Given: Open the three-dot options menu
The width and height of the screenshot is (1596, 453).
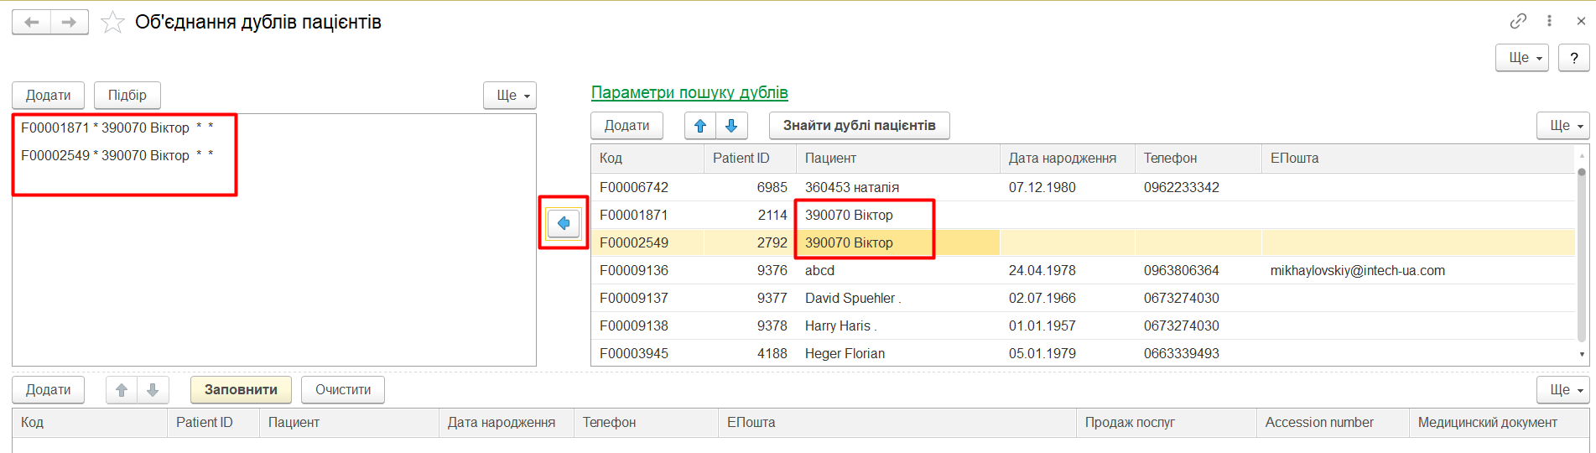Looking at the screenshot, I should (1550, 21).
